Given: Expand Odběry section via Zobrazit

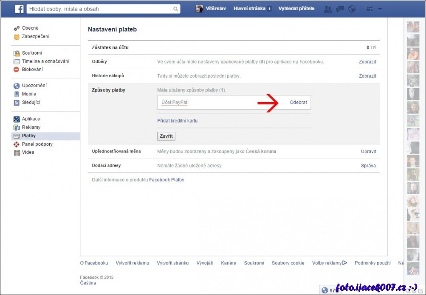Looking at the screenshot, I should tap(367, 62).
